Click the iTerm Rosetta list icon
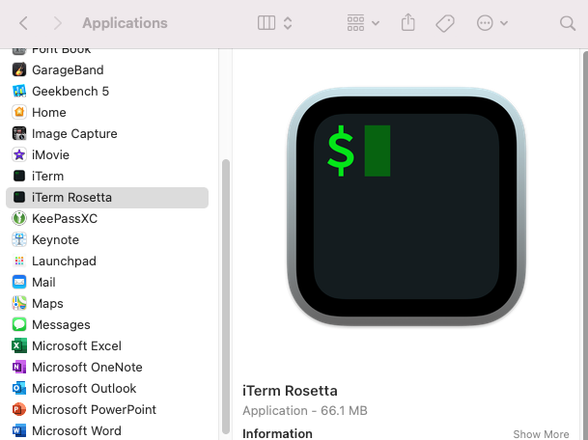This screenshot has width=588, height=440. tap(19, 197)
